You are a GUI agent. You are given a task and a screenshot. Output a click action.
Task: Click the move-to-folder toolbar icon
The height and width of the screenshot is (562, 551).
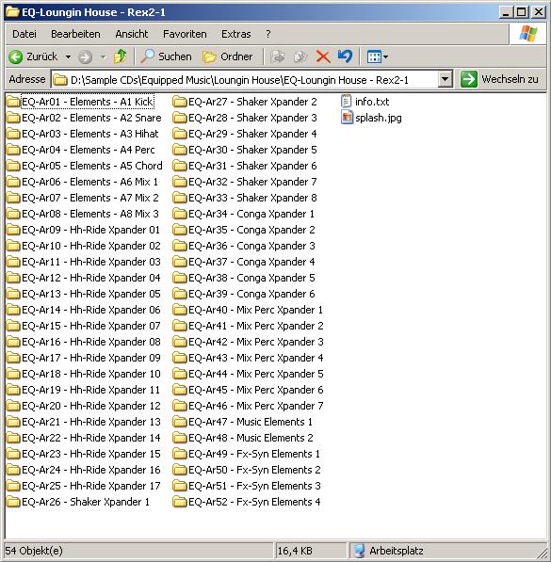point(278,56)
